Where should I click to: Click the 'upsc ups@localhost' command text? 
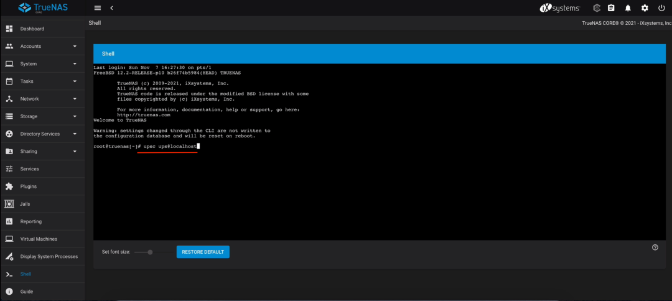point(170,146)
